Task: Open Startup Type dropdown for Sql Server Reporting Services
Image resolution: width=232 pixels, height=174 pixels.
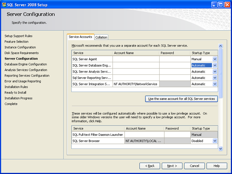Action: coord(215,78)
